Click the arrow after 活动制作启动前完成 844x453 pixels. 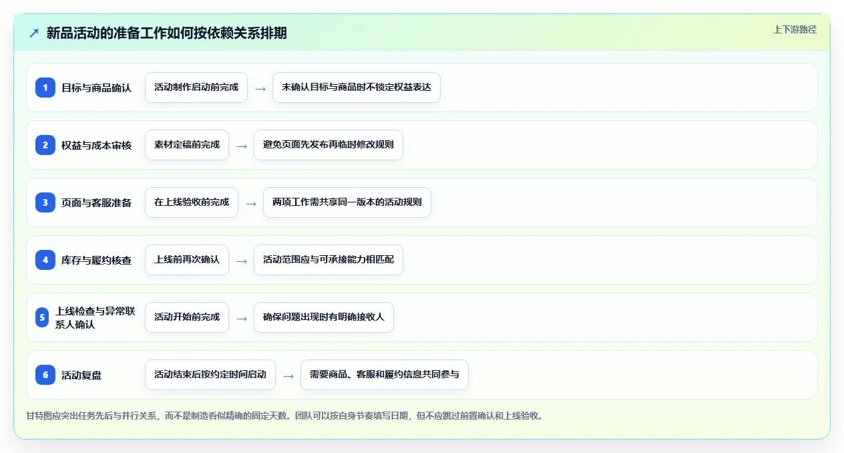coord(260,88)
